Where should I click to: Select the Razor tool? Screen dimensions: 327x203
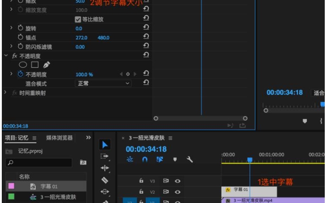105,180
